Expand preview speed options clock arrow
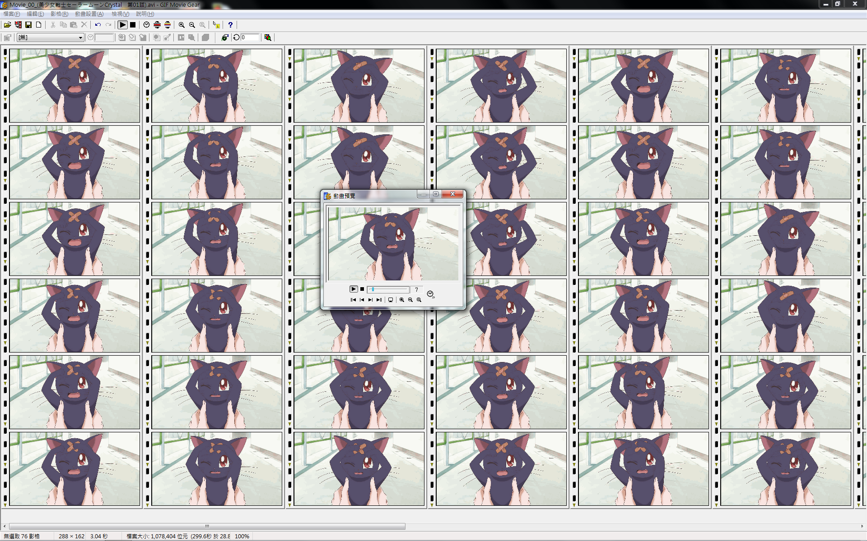Image resolution: width=867 pixels, height=541 pixels. 431,294
